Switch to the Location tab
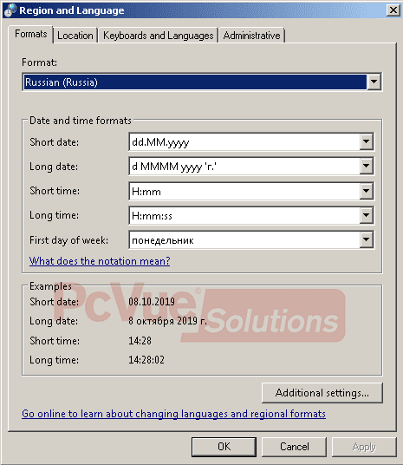This screenshot has height=465, width=403. (75, 36)
